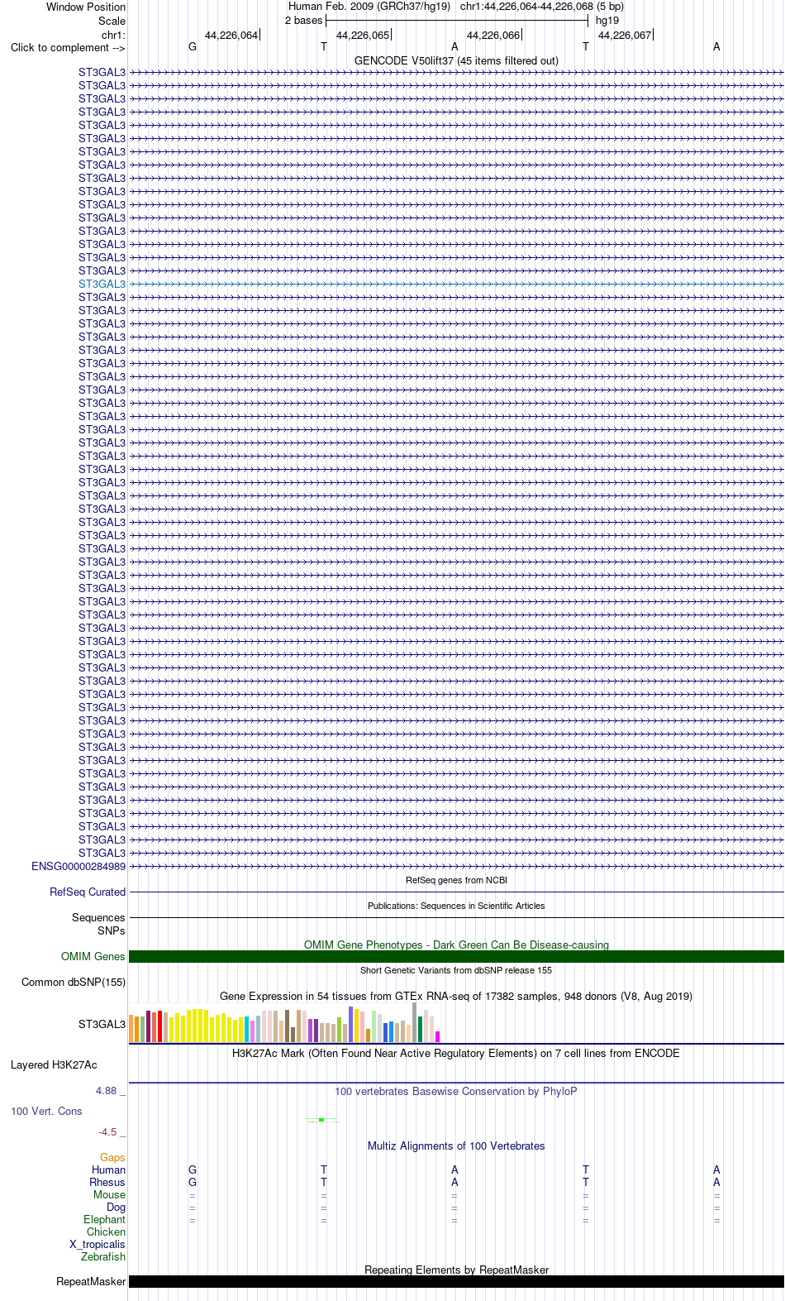Click position label 44,226,066

click(493, 36)
